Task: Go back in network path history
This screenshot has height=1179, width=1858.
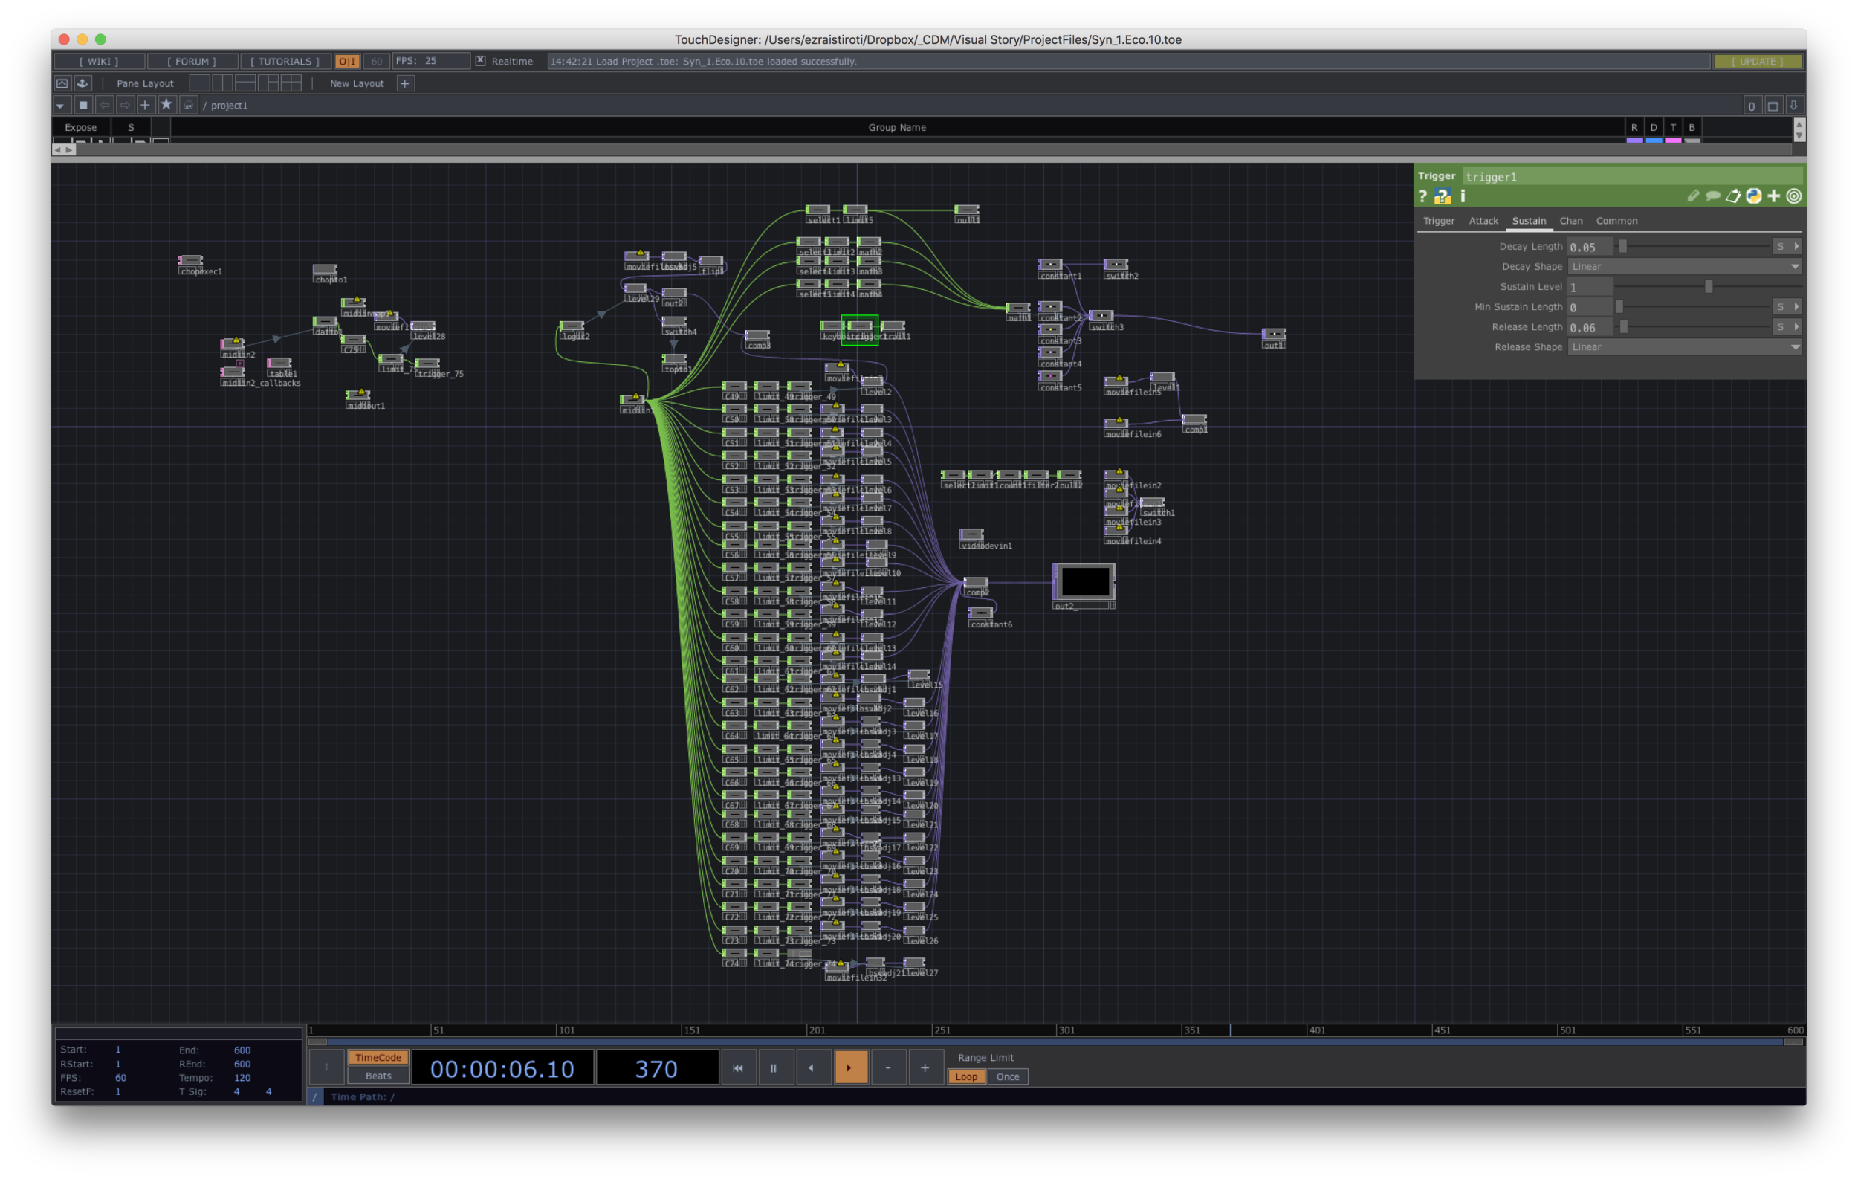Action: [x=104, y=105]
